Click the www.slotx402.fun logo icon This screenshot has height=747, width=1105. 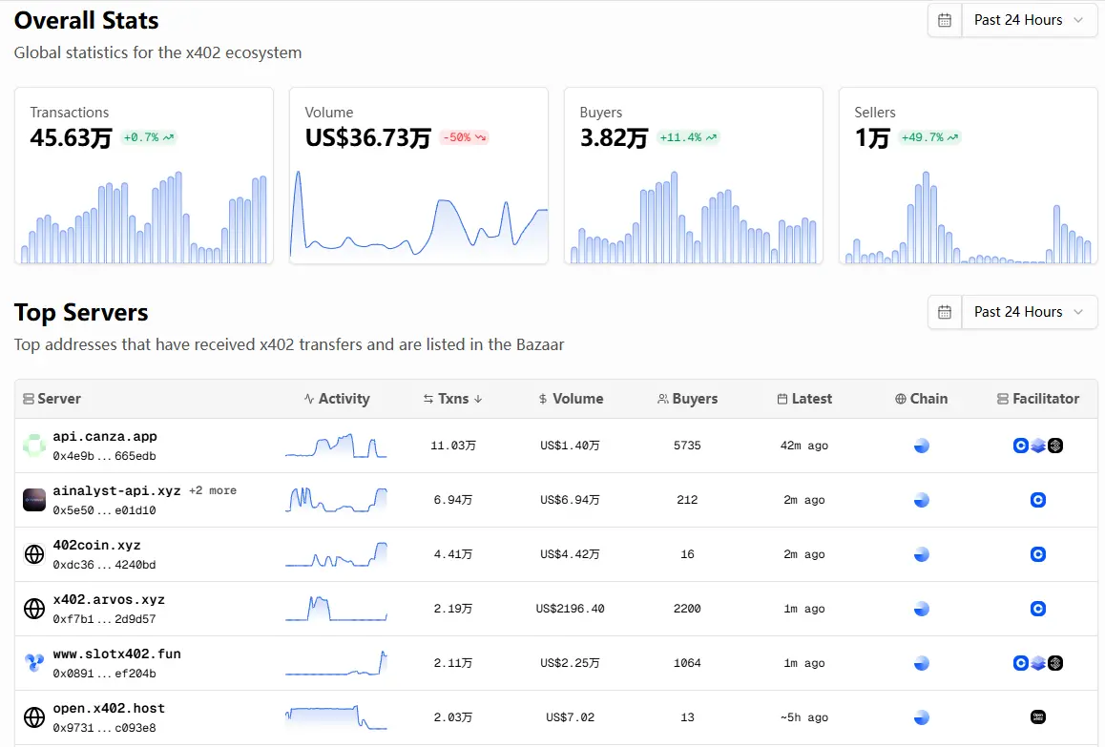tap(34, 663)
